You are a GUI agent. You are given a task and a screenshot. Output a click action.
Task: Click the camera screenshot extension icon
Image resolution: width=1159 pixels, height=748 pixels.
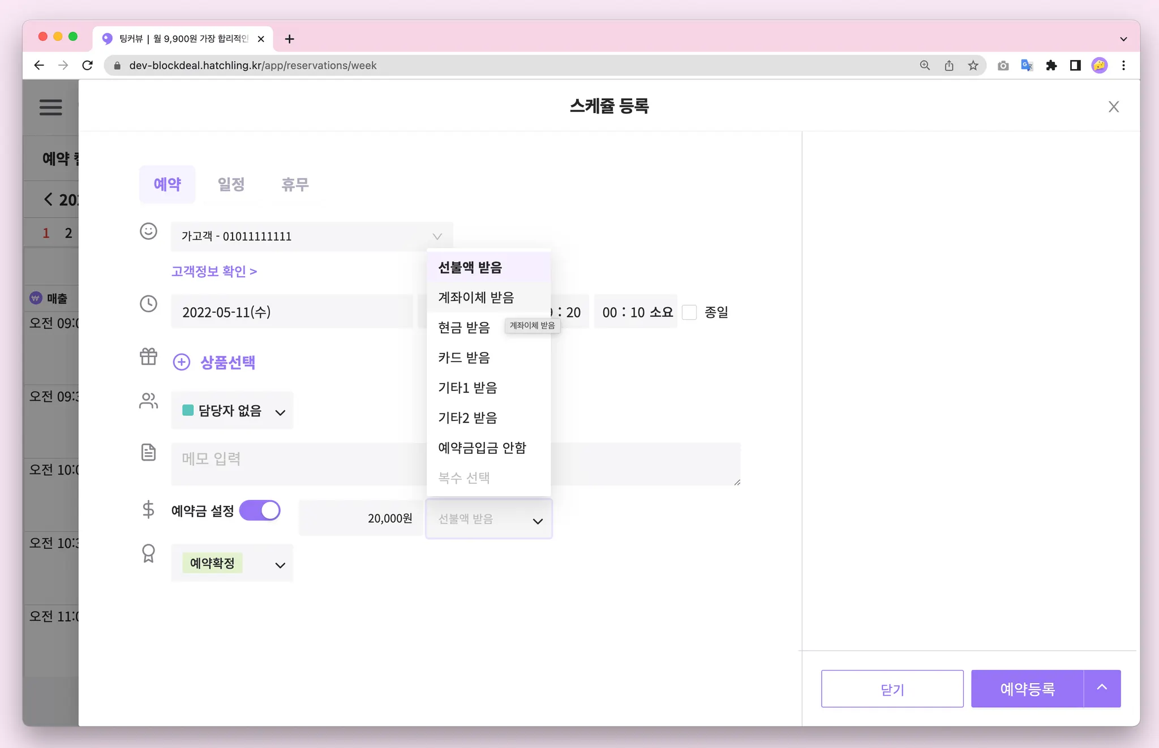click(x=1003, y=66)
